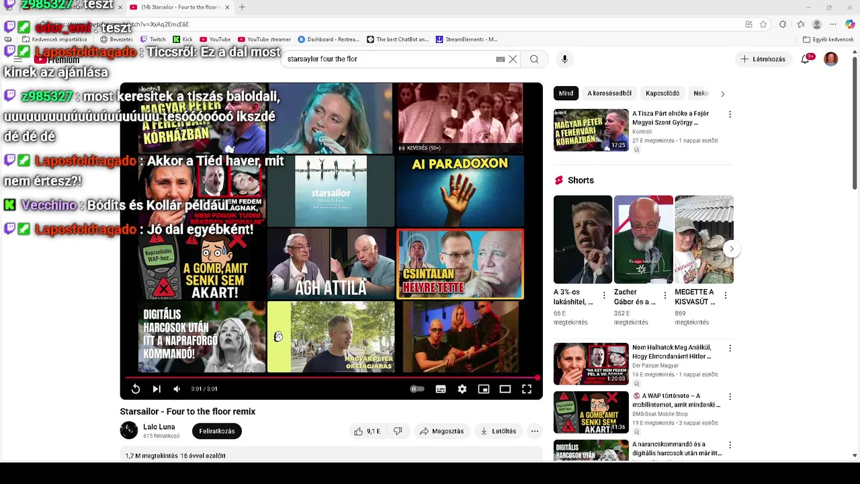Open the Egyéb kedvencek folder

(828, 39)
